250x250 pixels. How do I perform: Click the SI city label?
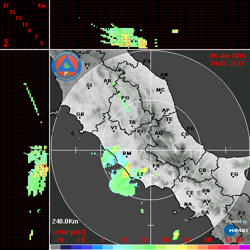89,85
